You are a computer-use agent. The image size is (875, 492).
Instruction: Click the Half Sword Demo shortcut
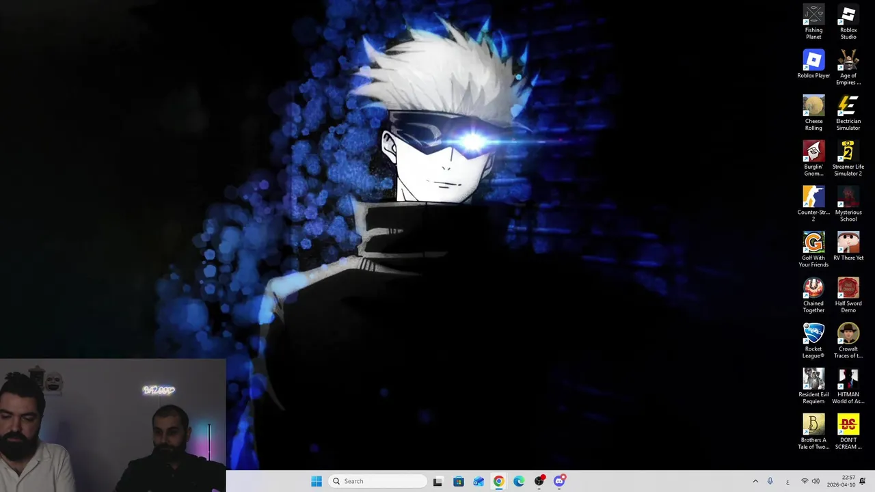point(848,295)
